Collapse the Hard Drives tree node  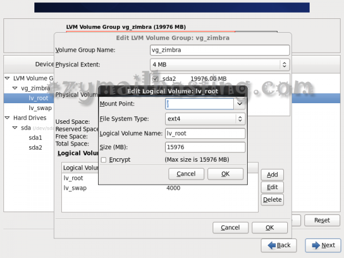pos(7,118)
